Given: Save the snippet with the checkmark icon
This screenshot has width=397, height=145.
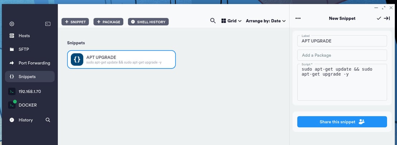Looking at the screenshot, I should 379,19.
